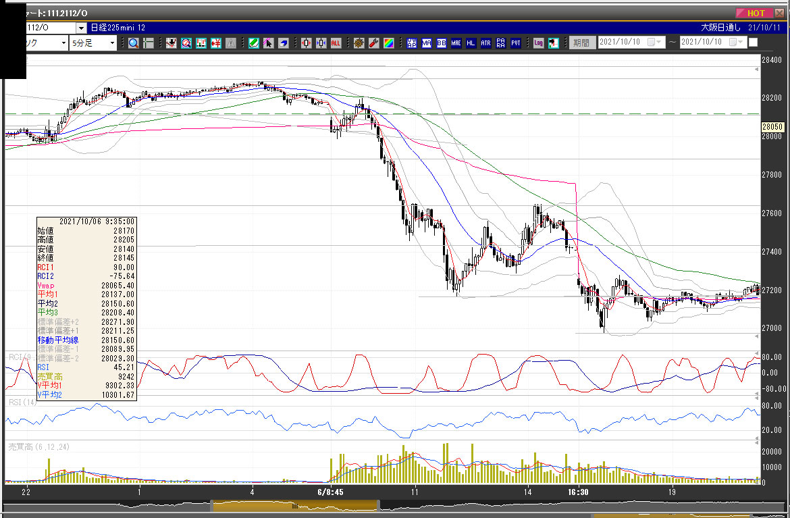Toggle the VWAP indicator icon

tap(412, 43)
